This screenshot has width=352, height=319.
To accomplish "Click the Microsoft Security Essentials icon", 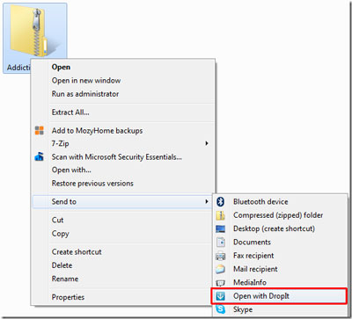I will (x=40, y=157).
